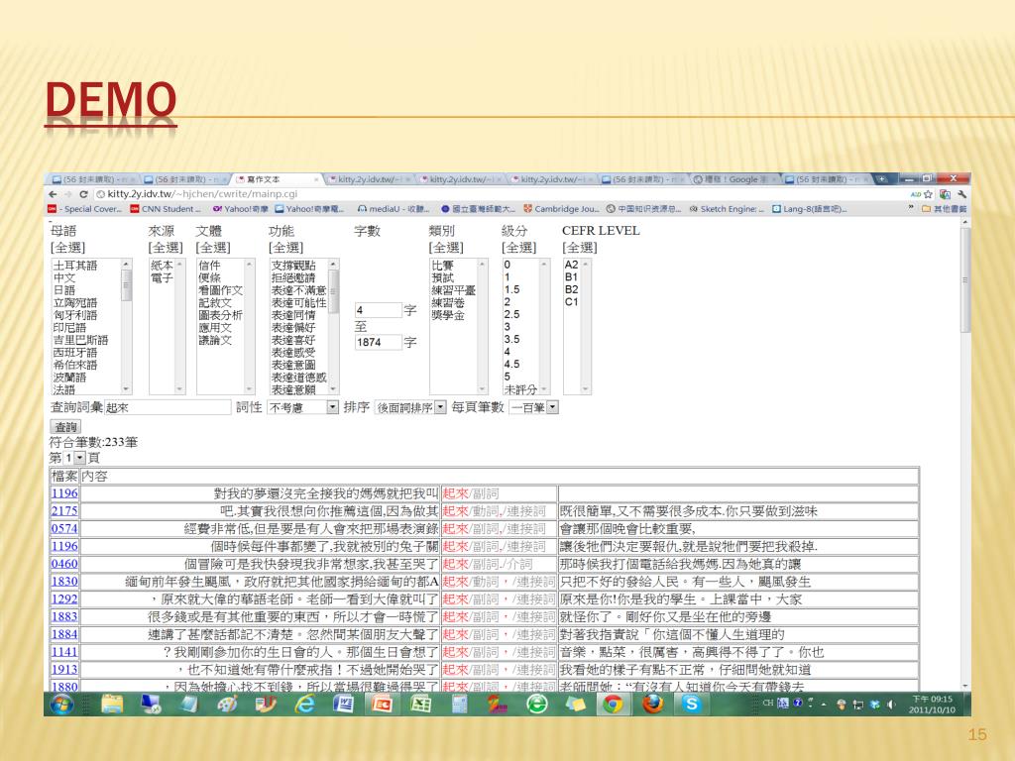1015x761 pixels.
Task: Open the Special Cover bookmark
Action: pos(85,209)
